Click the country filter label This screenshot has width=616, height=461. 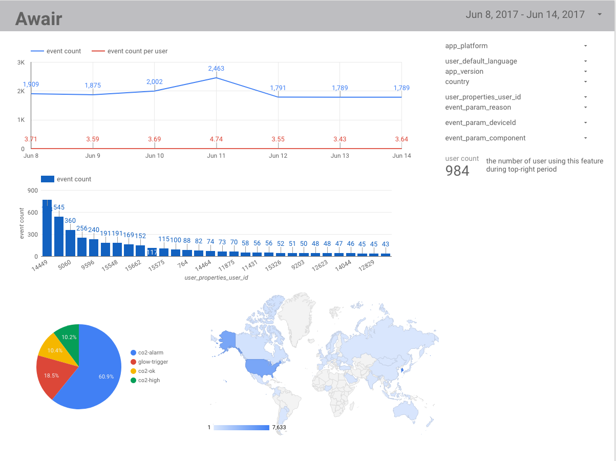pyautogui.click(x=457, y=81)
